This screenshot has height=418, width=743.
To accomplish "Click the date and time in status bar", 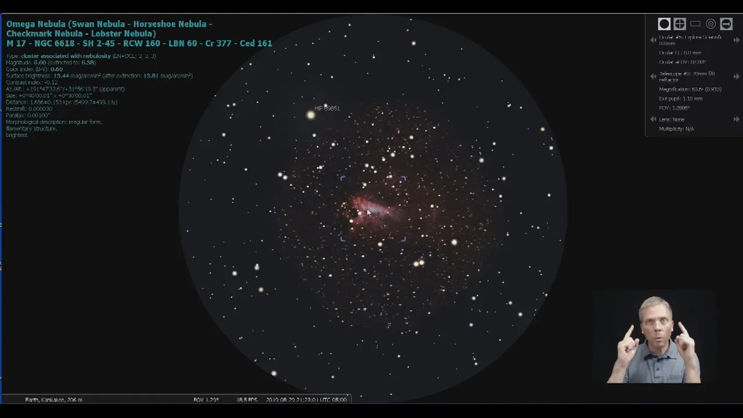I will pos(306,399).
